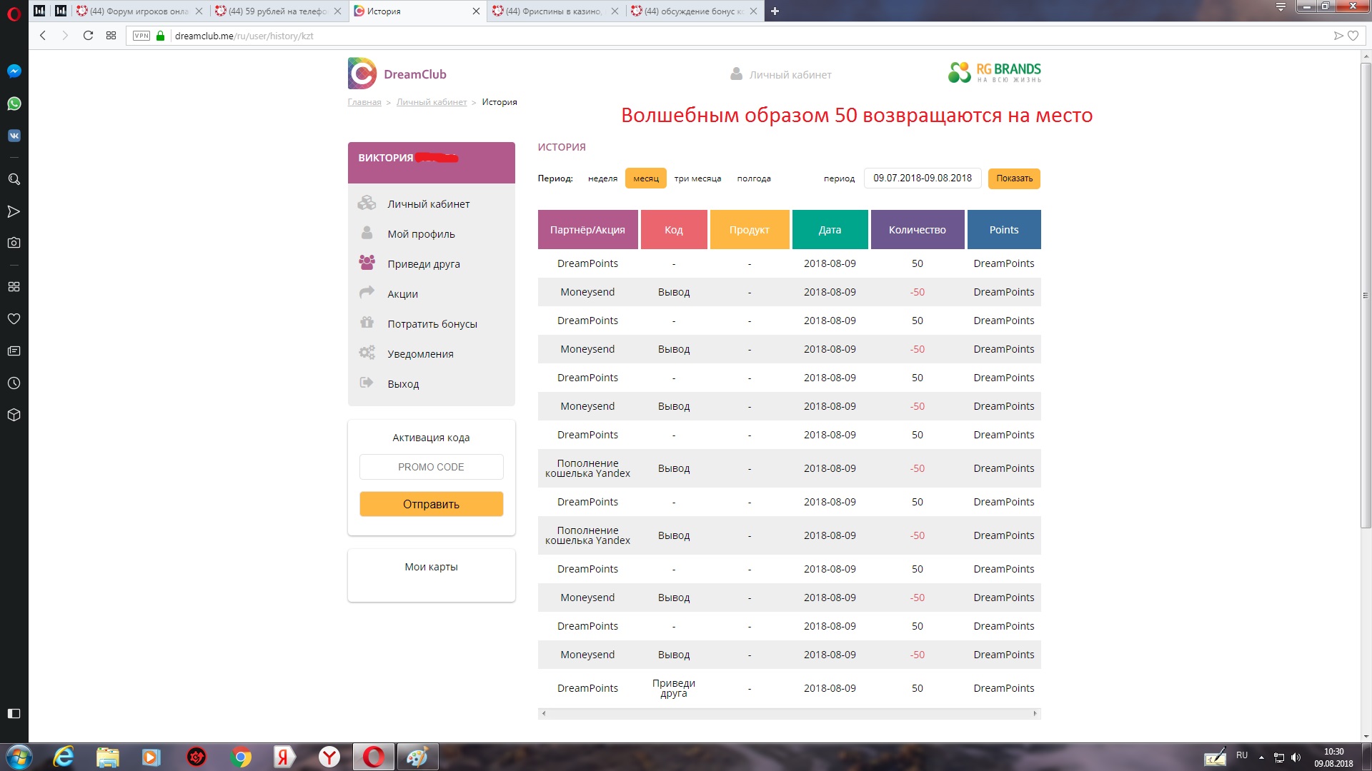Reload the current page
The width and height of the screenshot is (1372, 771).
tap(88, 36)
